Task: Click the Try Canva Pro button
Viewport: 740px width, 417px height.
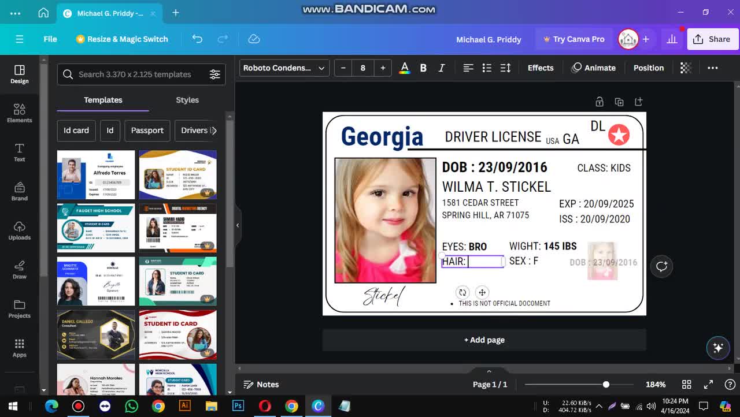Action: pyautogui.click(x=574, y=39)
